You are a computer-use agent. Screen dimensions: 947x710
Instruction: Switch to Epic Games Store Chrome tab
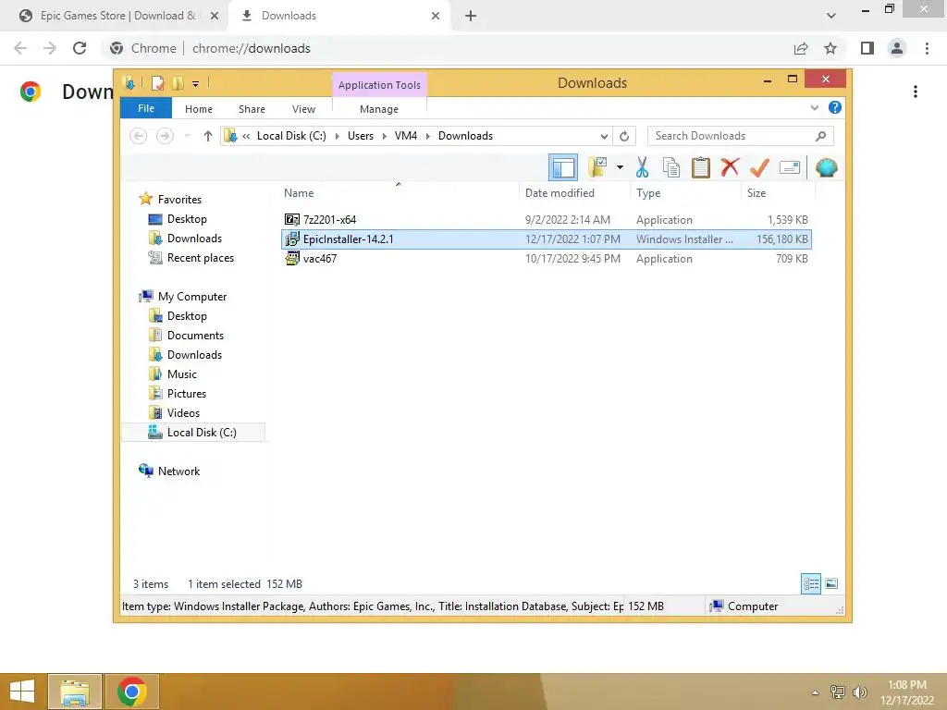tap(118, 16)
